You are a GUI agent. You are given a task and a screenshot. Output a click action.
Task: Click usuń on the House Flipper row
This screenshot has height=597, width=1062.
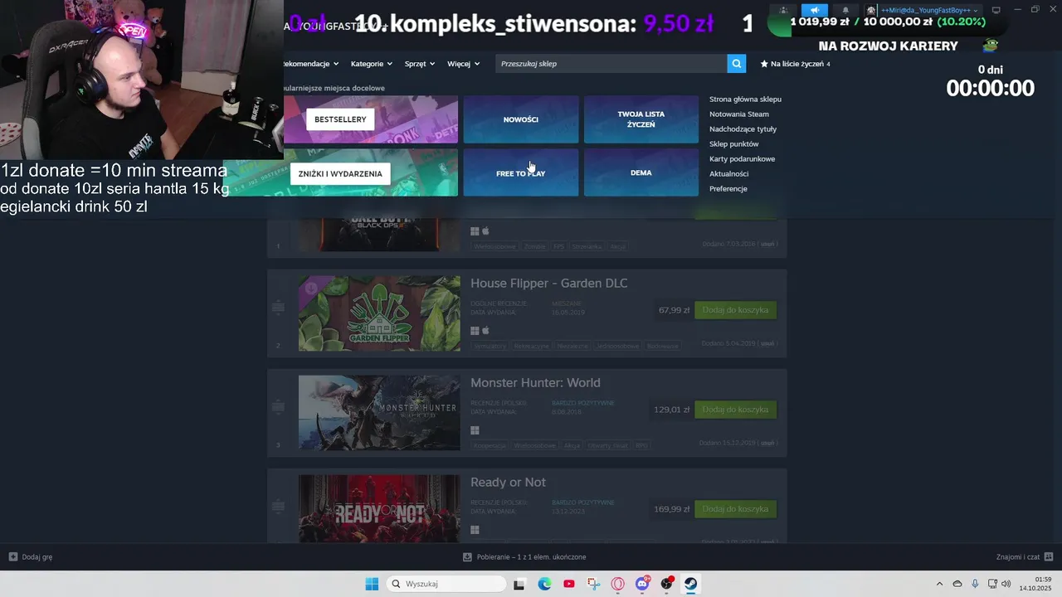coord(767,343)
